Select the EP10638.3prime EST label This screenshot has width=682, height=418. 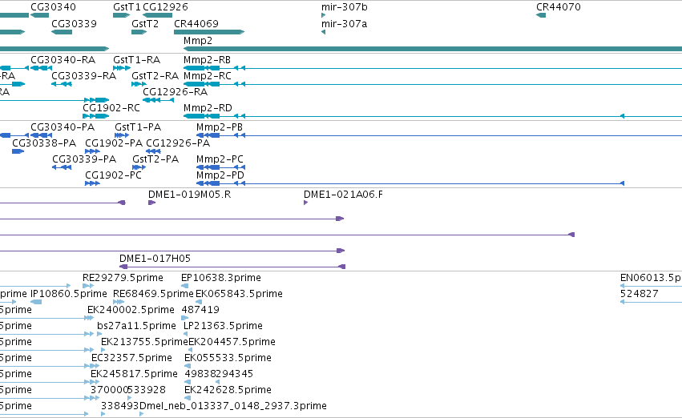(221, 278)
